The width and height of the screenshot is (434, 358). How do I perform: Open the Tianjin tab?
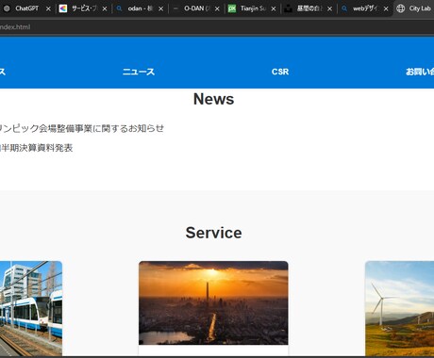click(x=253, y=8)
